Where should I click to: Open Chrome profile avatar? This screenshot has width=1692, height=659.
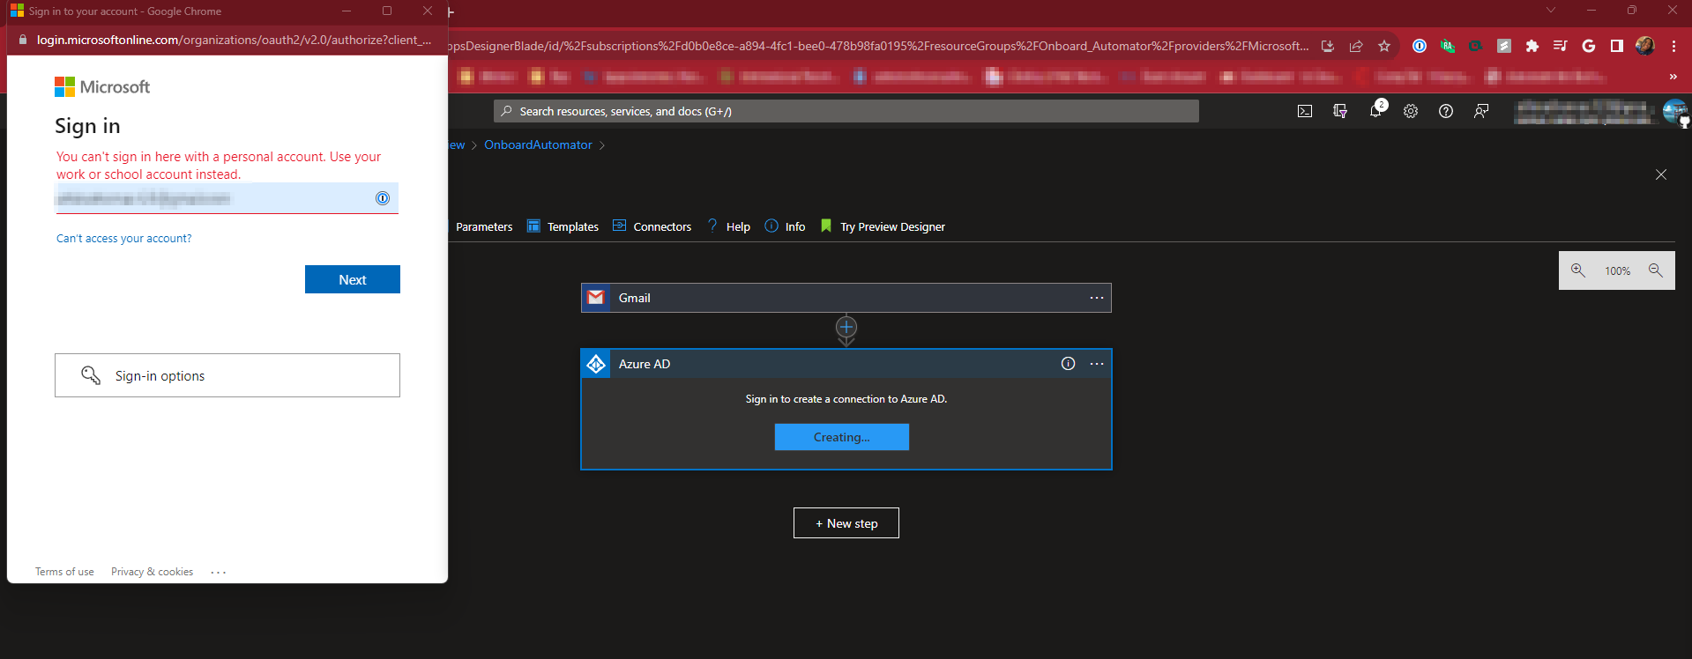point(1645,46)
